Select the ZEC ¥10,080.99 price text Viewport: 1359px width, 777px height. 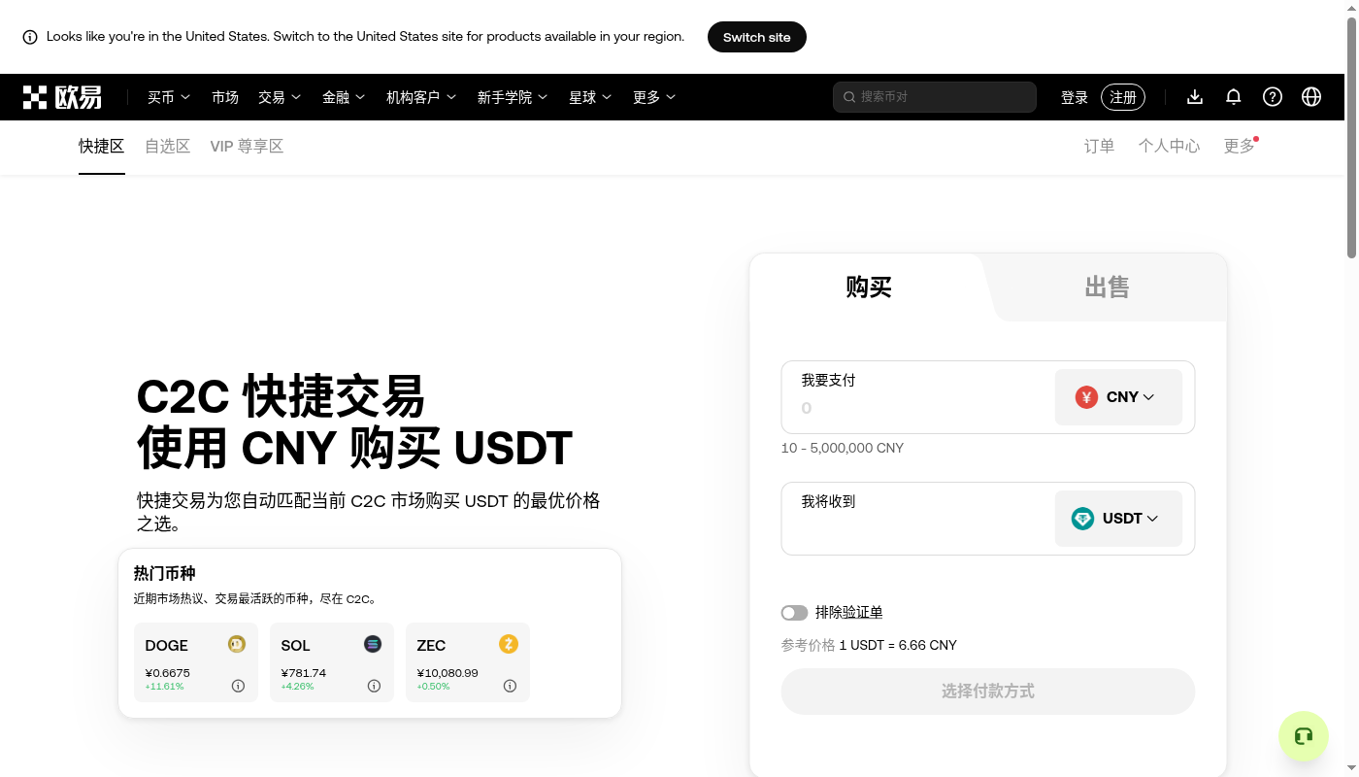(447, 673)
